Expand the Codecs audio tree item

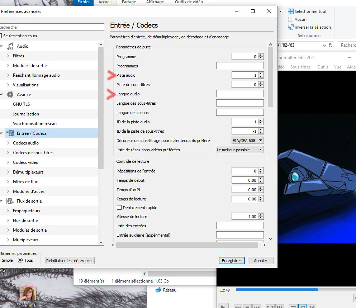tap(8, 143)
